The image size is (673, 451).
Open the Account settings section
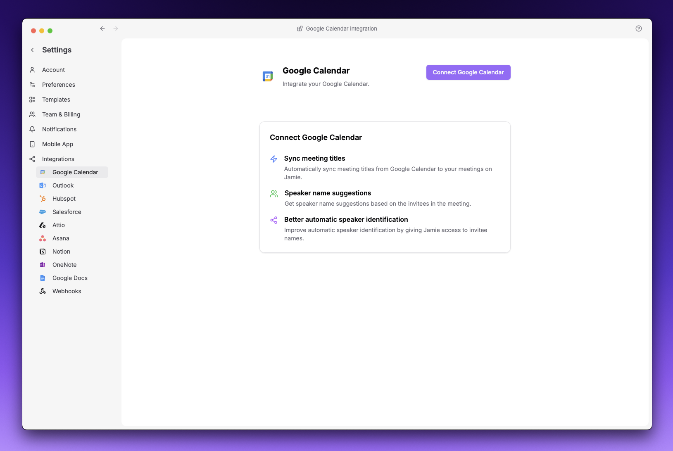pyautogui.click(x=53, y=70)
